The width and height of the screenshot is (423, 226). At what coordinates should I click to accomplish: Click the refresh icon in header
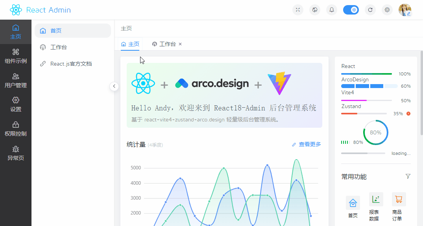tap(370, 10)
